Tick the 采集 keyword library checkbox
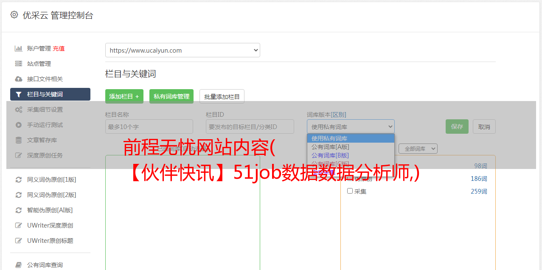The height and width of the screenshot is (270, 542). pyautogui.click(x=350, y=191)
